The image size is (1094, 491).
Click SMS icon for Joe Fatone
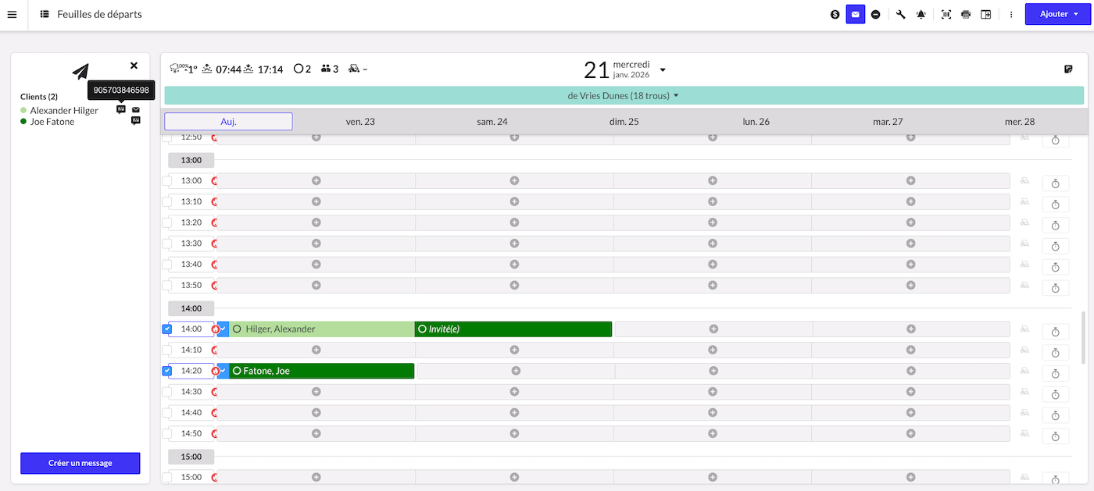136,121
